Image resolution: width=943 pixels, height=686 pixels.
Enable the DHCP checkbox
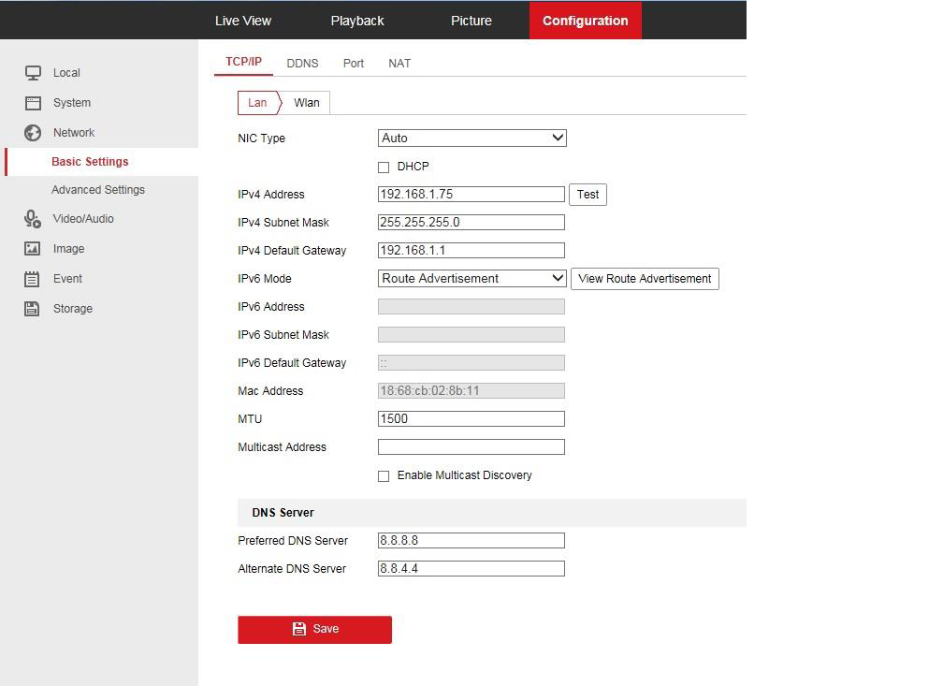[384, 168]
